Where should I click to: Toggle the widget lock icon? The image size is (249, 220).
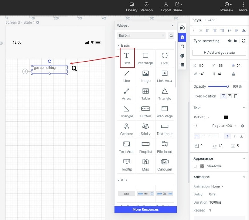point(235,41)
